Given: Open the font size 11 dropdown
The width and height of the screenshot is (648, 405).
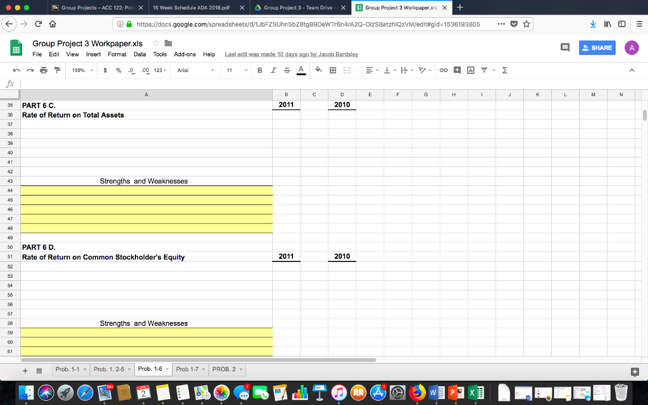Looking at the screenshot, I should point(237,70).
